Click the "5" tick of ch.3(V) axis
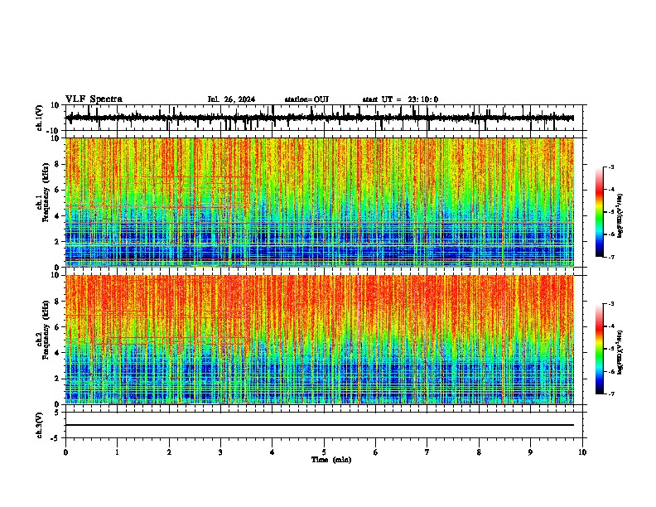Image resolution: width=656 pixels, height=507 pixels. pos(58,413)
